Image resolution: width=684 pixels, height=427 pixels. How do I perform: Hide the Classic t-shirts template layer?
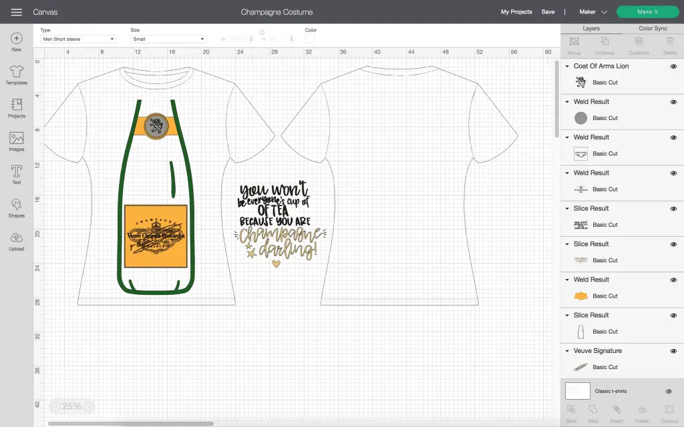click(669, 391)
